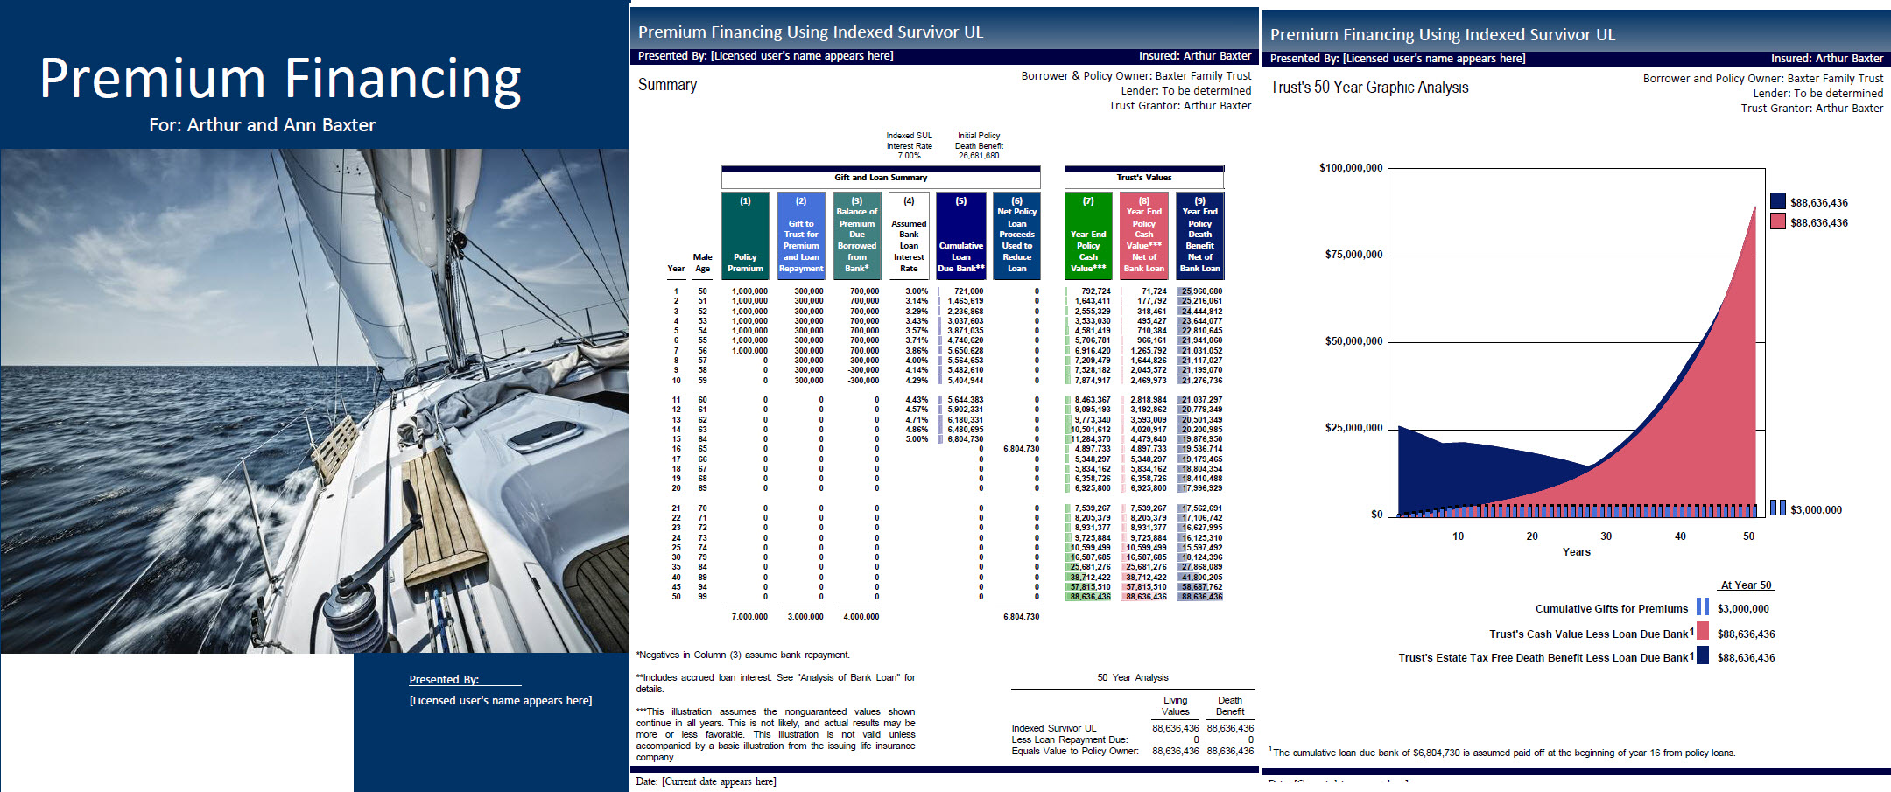
Task: Select the Net Policy Loan Proceeds header
Action: coord(1016,236)
